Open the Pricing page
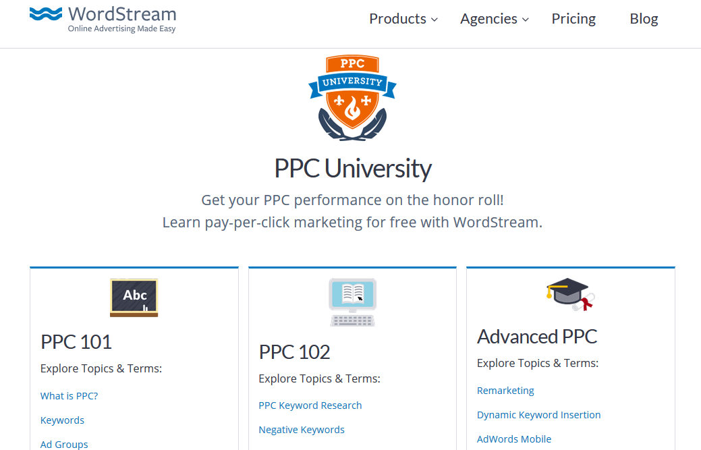This screenshot has height=450, width=701. point(573,19)
